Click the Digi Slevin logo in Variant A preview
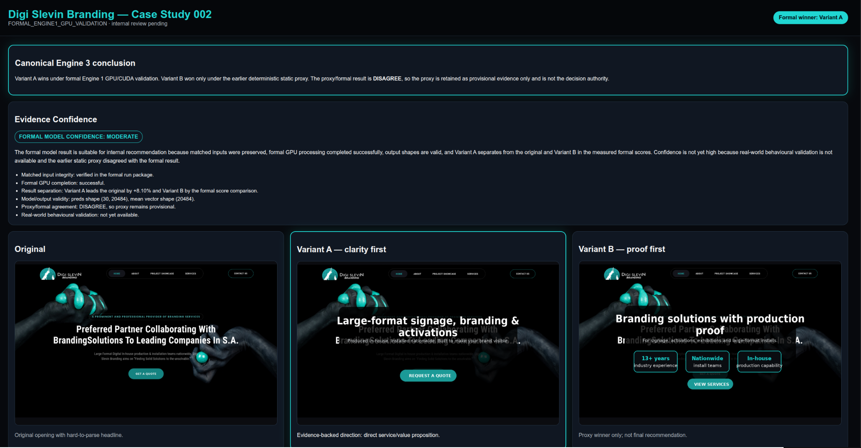This screenshot has width=861, height=448. pyautogui.click(x=343, y=274)
